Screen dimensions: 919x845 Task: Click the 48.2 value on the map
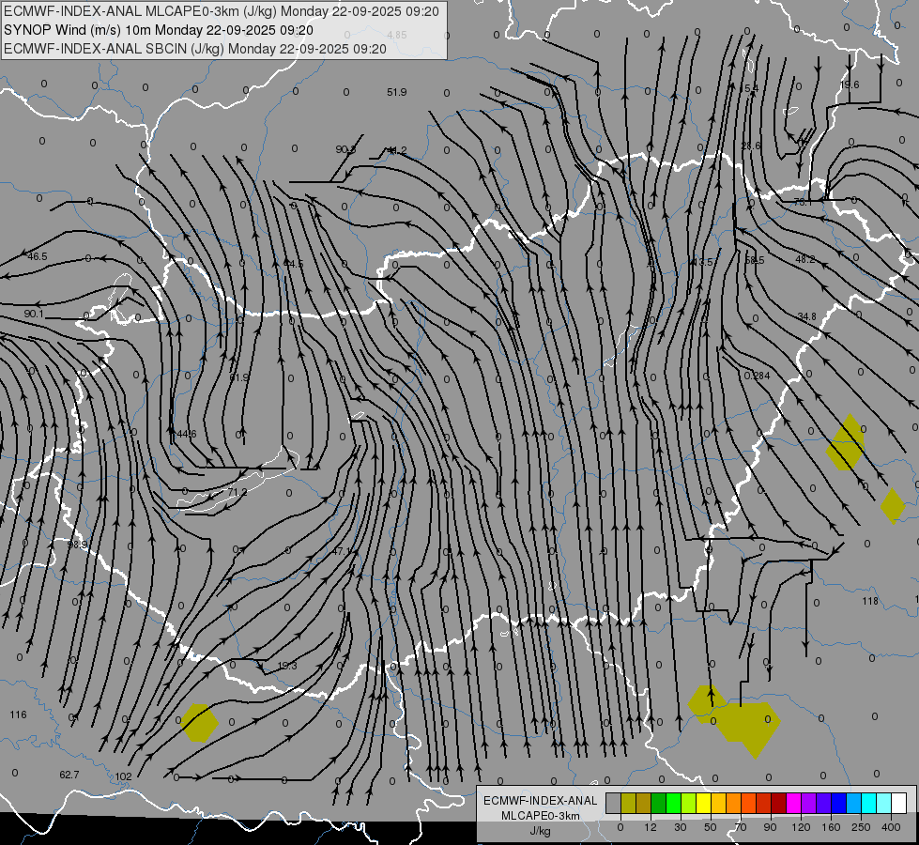804,259
